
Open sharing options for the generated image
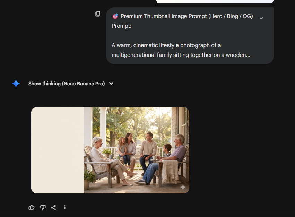(54, 207)
